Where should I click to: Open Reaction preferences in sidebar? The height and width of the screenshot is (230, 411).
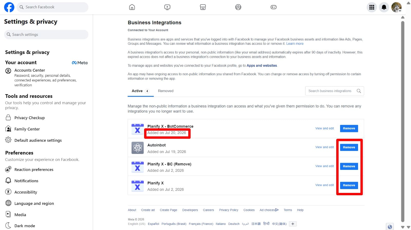tap(34, 169)
